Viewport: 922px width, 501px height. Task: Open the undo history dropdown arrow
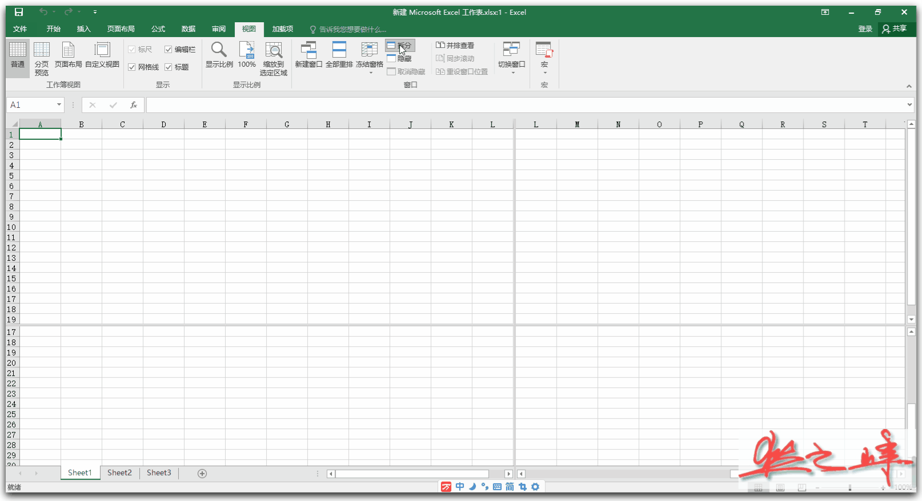(54, 12)
